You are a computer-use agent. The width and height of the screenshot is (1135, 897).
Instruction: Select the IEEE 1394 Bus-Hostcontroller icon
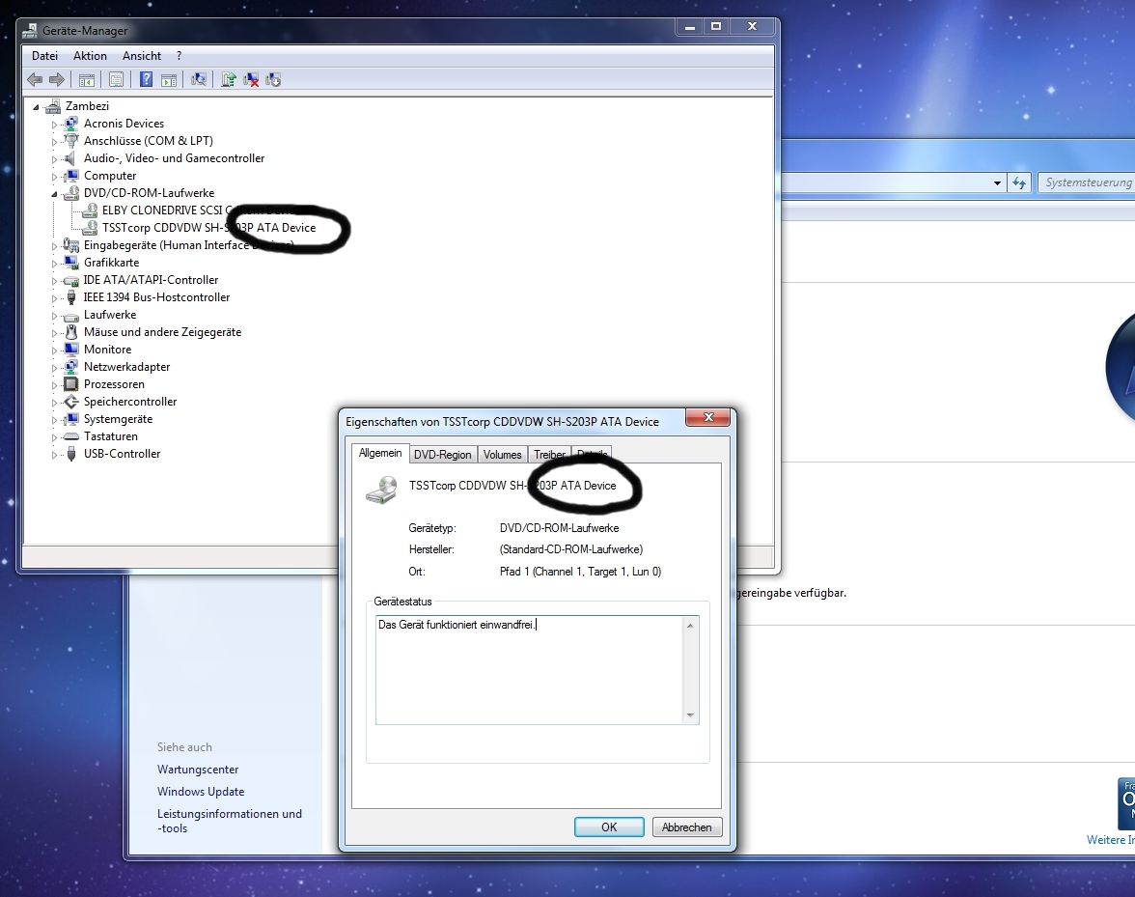(x=71, y=296)
